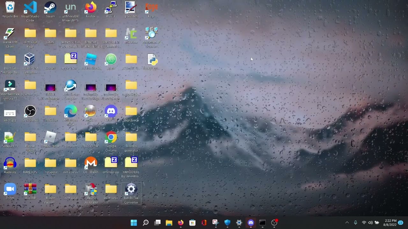Launch Audacity from the desktop

point(10,166)
